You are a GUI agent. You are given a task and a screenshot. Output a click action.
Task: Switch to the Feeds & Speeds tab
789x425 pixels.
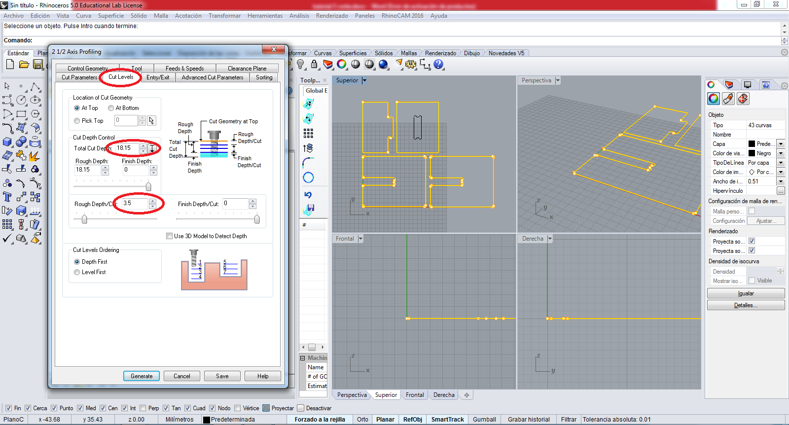tap(184, 69)
